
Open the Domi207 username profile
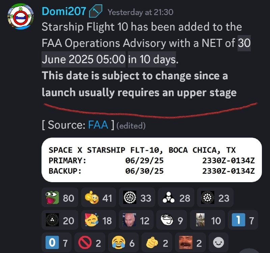pos(64,11)
